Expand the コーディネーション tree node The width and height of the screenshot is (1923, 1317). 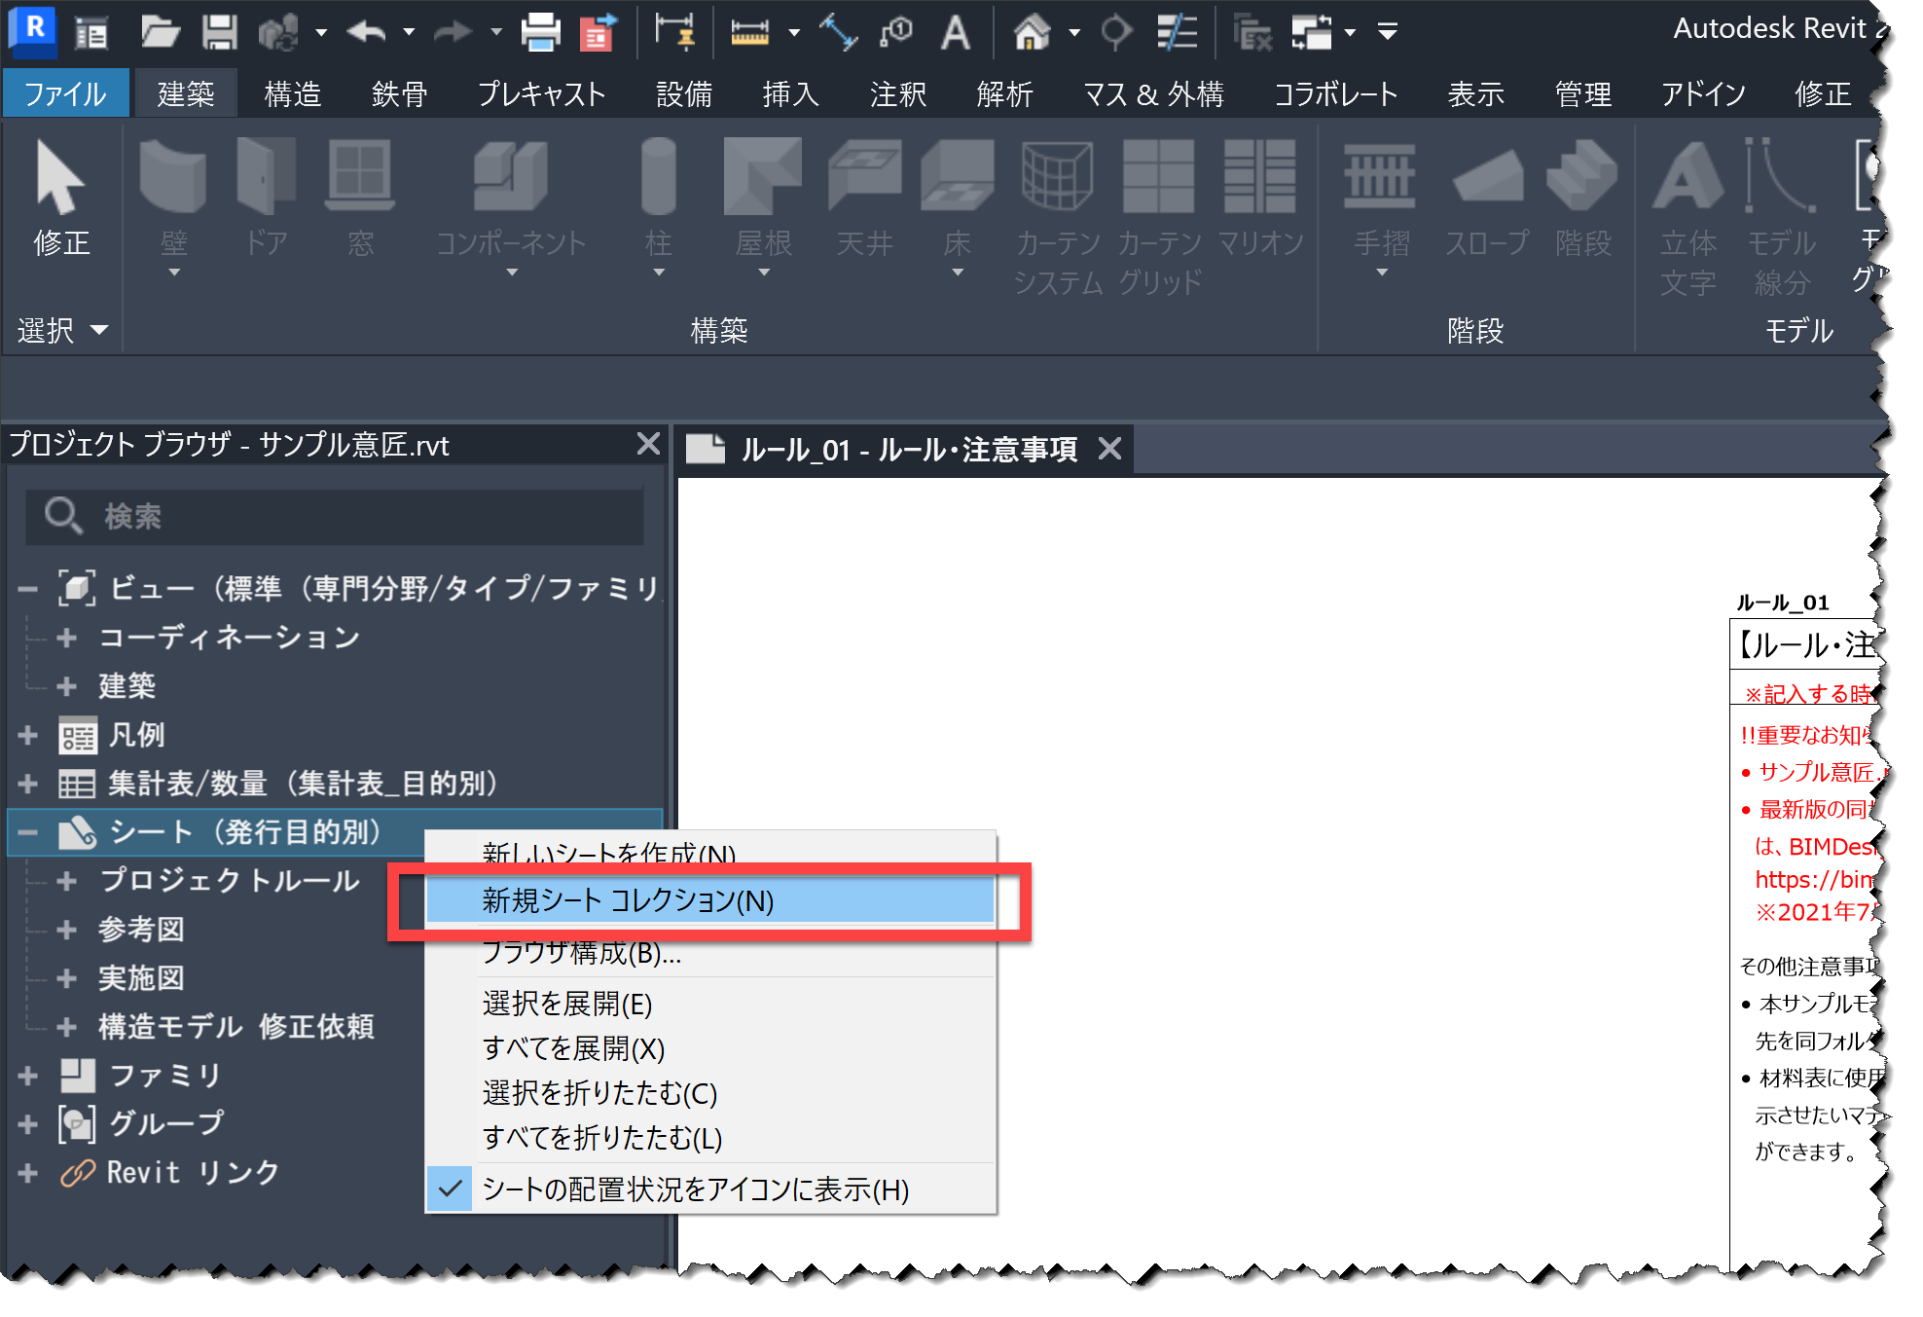[66, 638]
